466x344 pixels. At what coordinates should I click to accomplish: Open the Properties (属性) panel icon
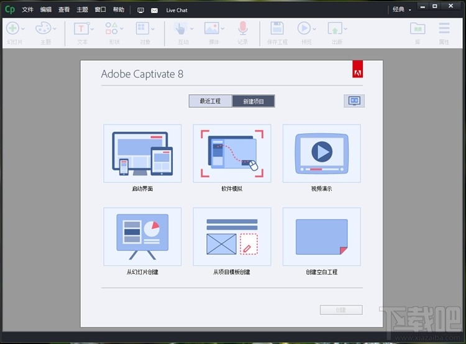444,29
